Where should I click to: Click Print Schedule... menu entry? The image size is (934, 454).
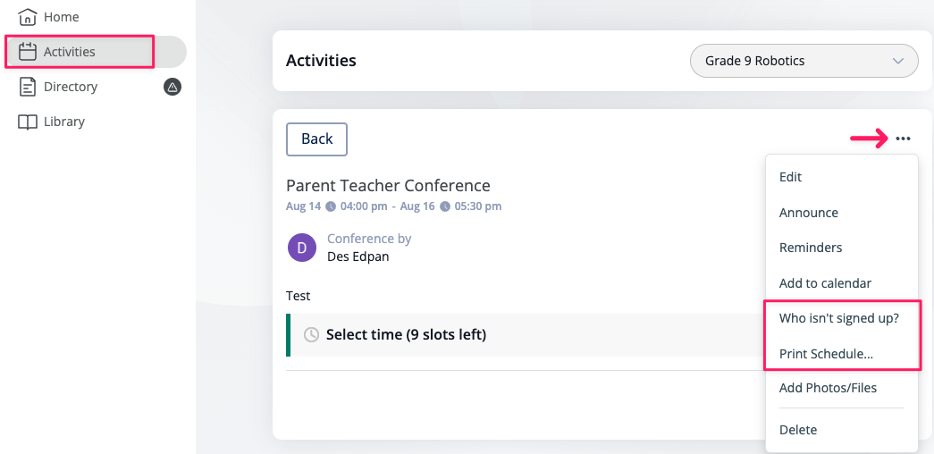coord(826,354)
